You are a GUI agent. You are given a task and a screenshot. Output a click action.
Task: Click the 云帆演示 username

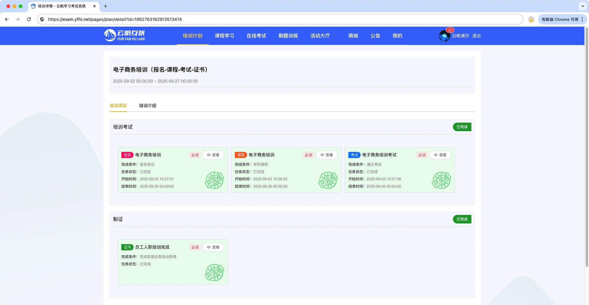click(460, 36)
